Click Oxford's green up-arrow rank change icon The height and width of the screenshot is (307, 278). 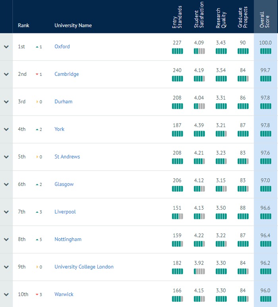[37, 47]
